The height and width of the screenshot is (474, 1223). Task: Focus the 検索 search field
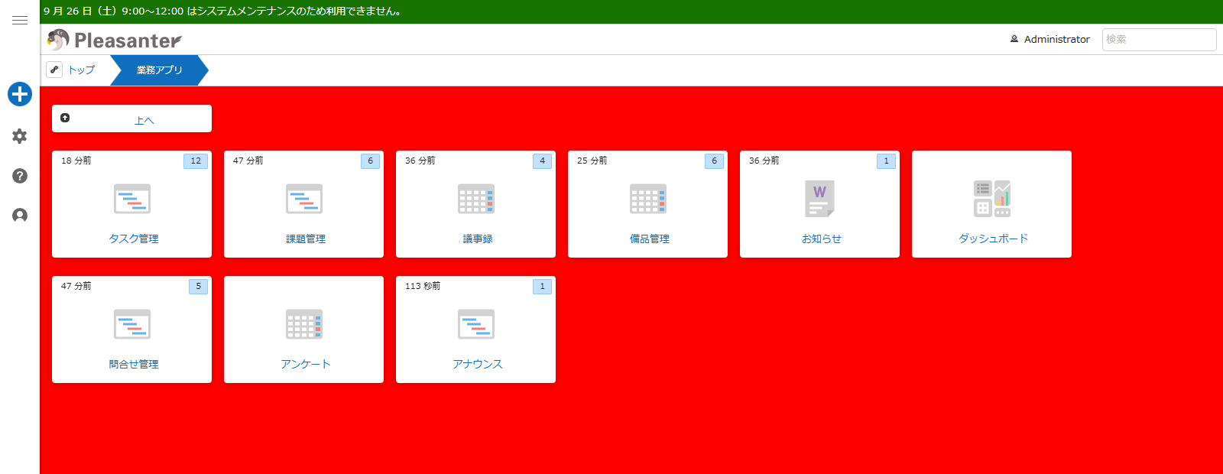1159,39
